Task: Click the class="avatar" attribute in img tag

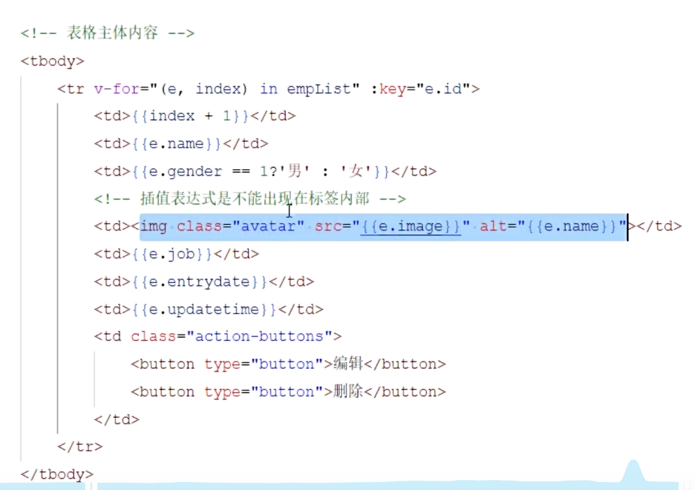Action: click(x=240, y=227)
